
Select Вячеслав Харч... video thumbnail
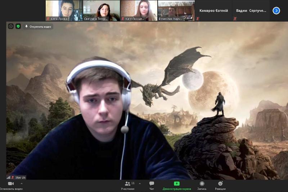click(176, 11)
